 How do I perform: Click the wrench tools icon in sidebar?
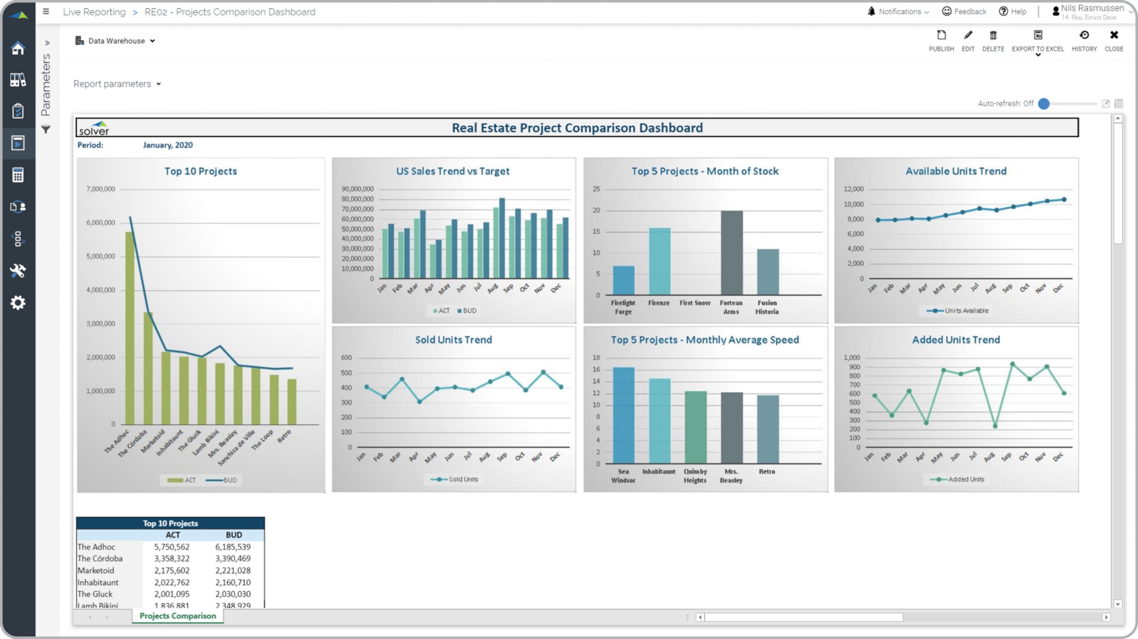18,271
